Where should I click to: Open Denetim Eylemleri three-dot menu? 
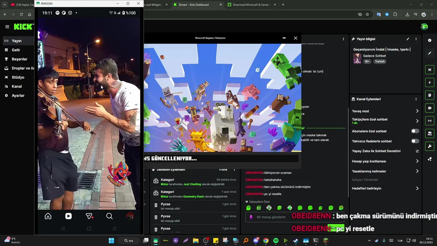(x=234, y=169)
